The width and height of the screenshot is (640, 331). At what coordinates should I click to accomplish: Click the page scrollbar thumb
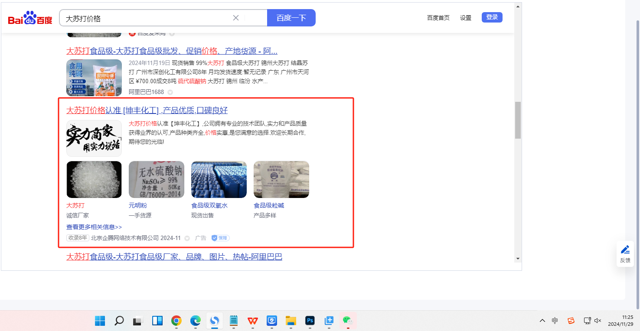point(518,120)
